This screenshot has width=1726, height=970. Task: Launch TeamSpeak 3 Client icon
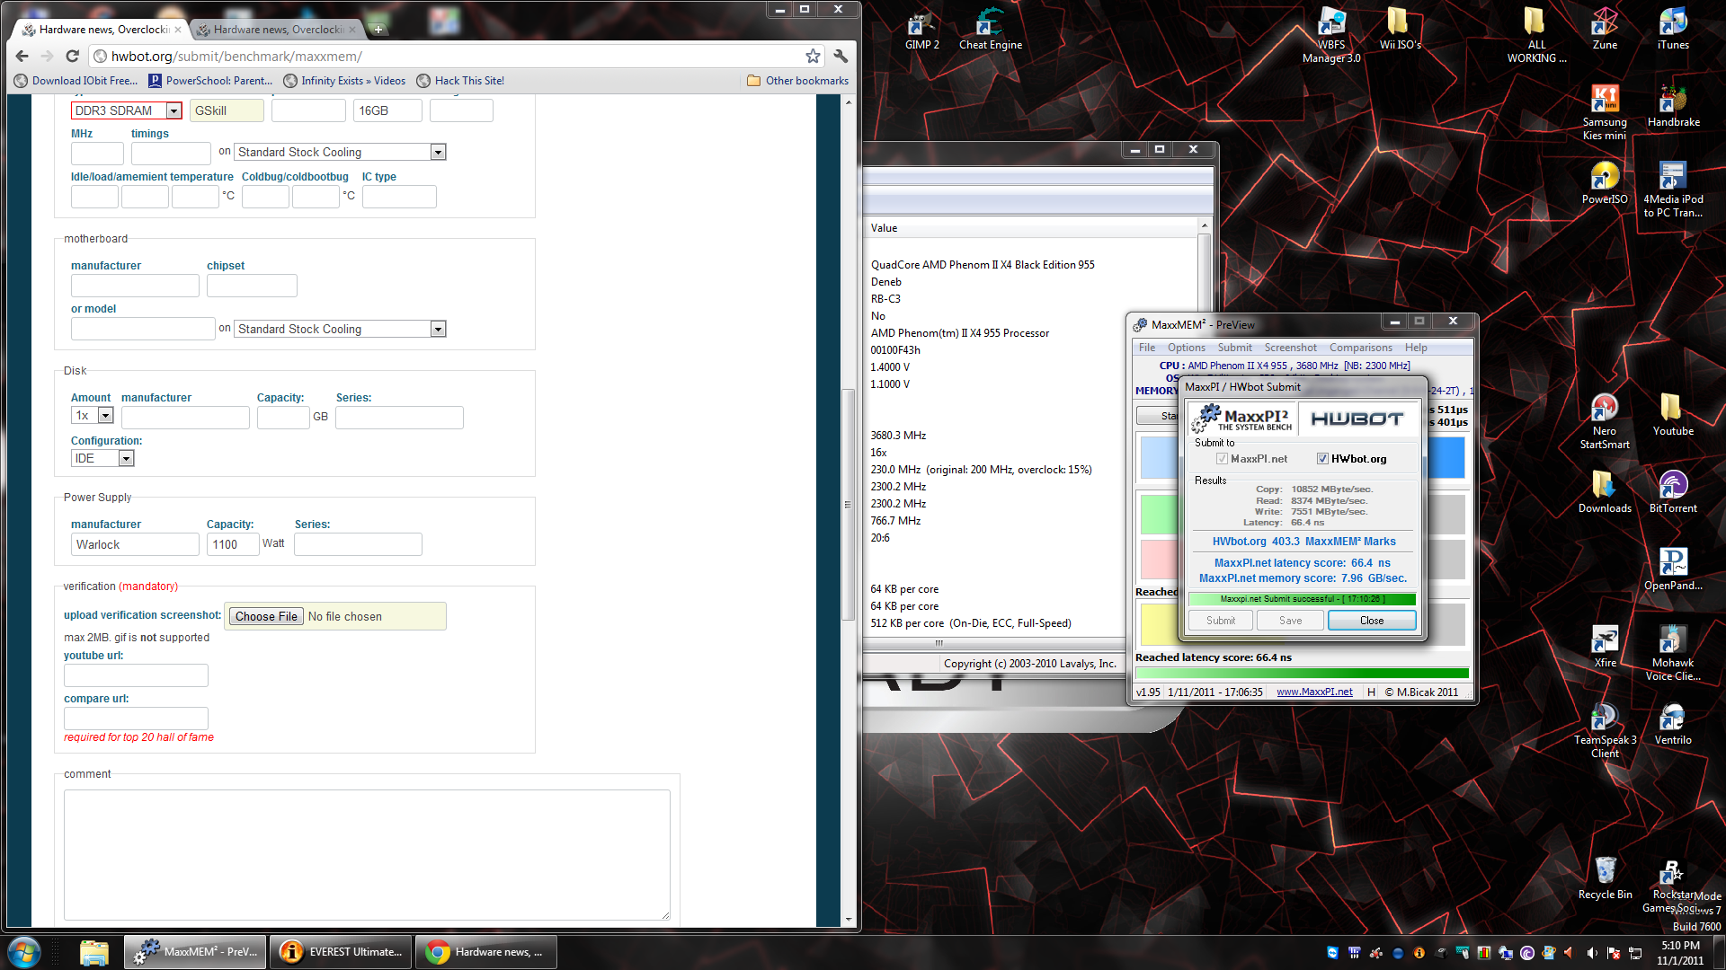[1605, 730]
